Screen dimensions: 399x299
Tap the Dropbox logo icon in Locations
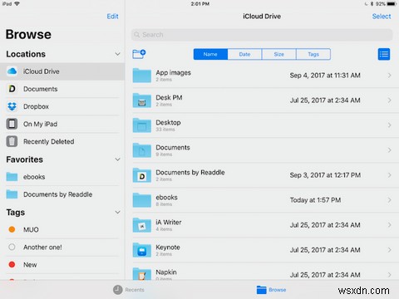click(12, 106)
